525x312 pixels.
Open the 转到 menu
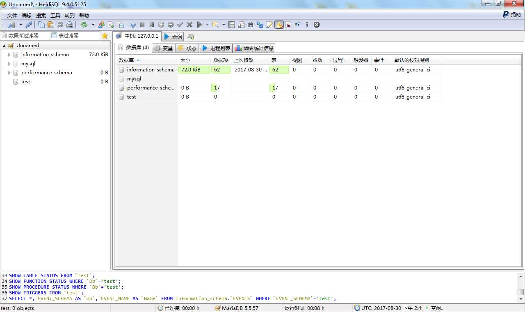click(70, 15)
